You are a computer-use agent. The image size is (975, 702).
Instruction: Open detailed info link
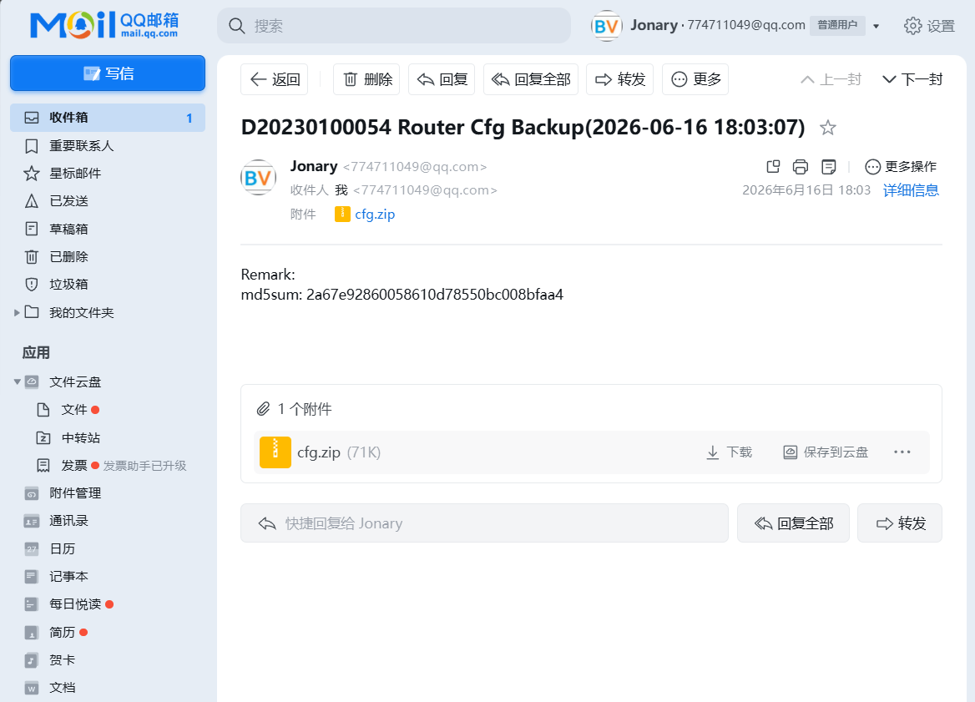point(911,190)
